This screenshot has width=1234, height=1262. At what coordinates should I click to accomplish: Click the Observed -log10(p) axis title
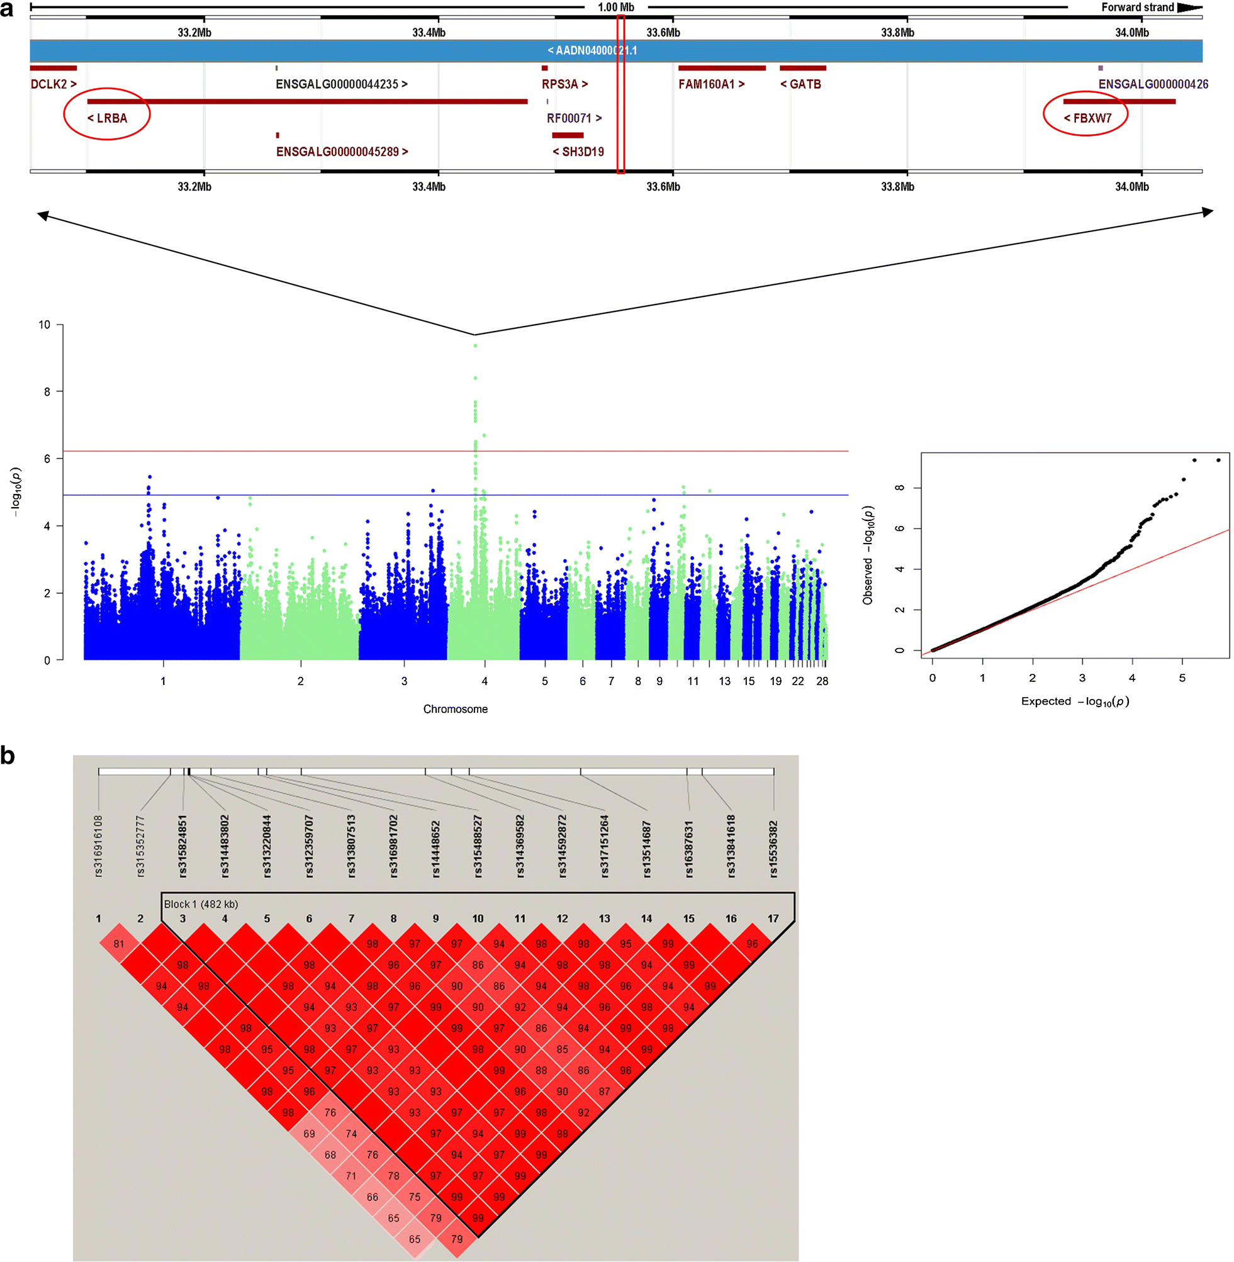[868, 556]
